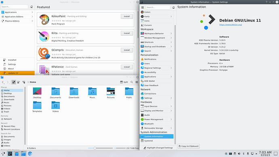Open Downloads folder icon in Dolphin

[x=74, y=91]
